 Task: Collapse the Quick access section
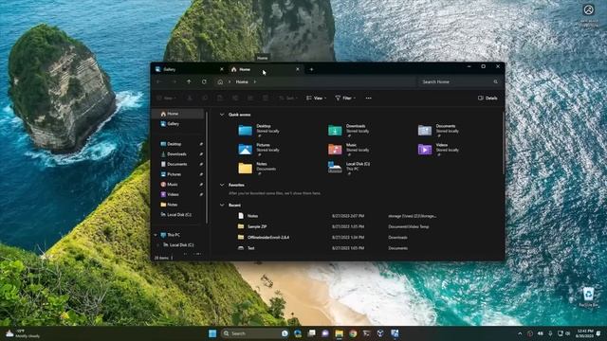coord(222,115)
